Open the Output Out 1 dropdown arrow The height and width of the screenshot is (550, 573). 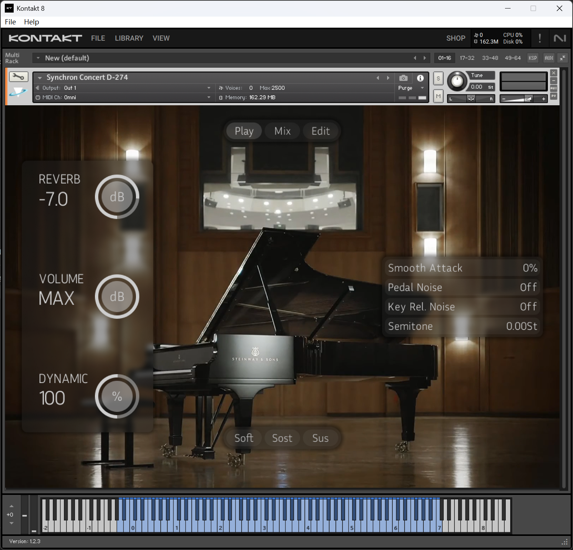[x=209, y=88]
